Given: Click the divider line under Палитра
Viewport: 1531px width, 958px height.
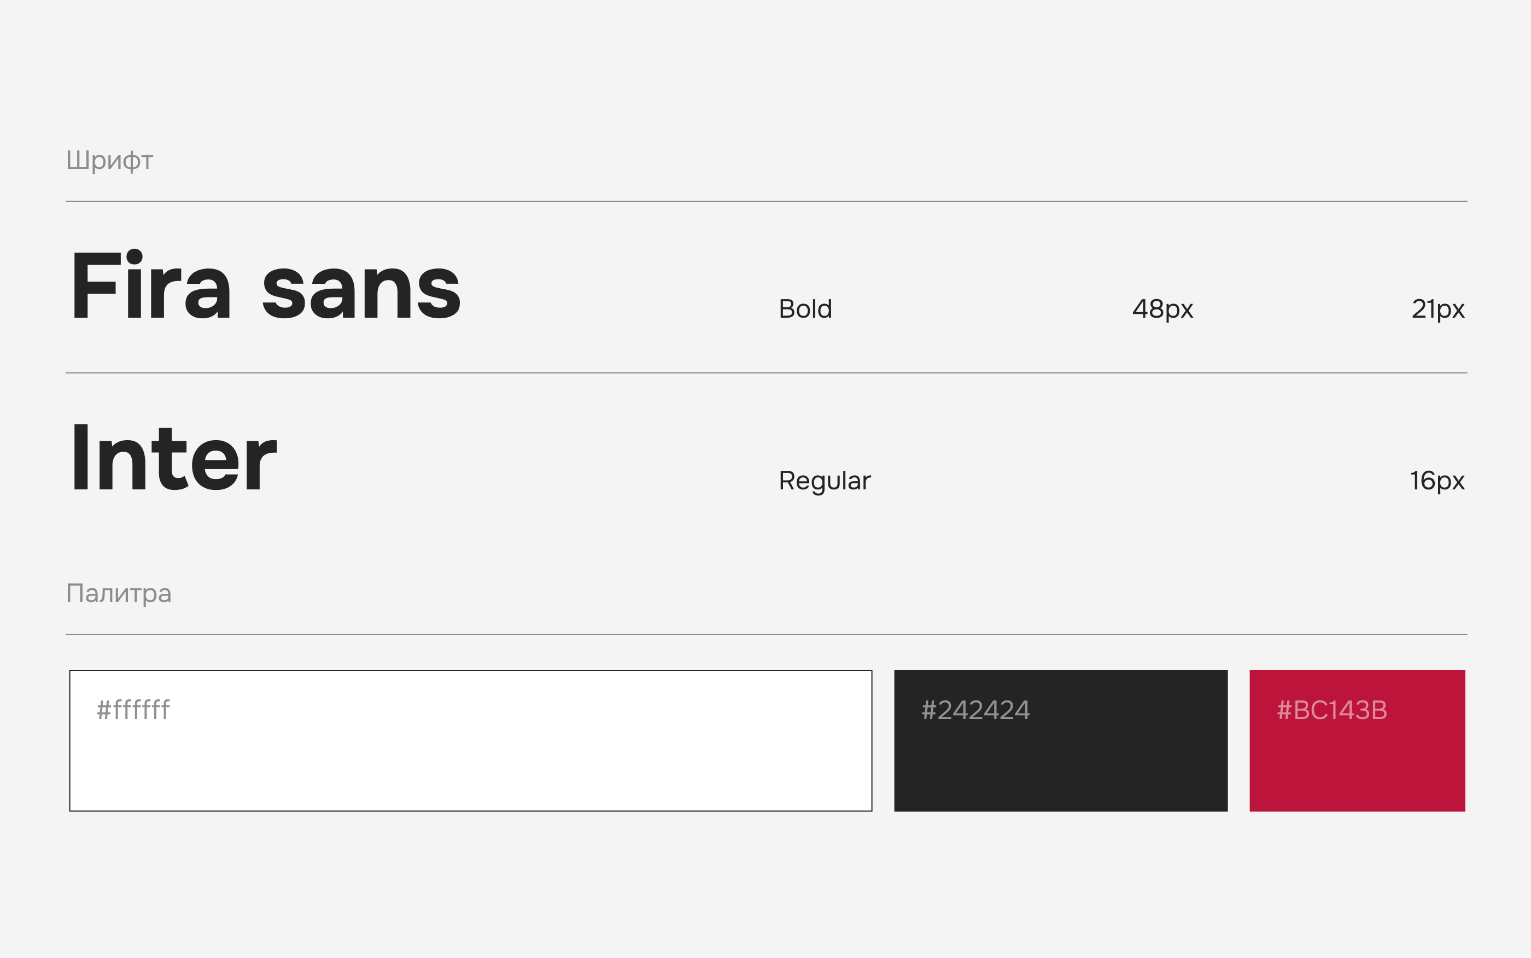Looking at the screenshot, I should (x=766, y=634).
